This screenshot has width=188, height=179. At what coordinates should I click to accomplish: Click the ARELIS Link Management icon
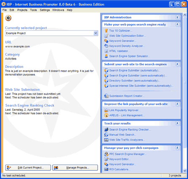click(x=106, y=115)
